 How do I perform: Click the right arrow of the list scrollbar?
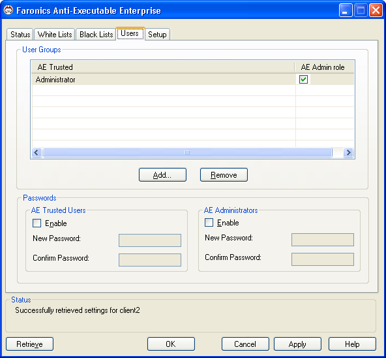pos(348,152)
